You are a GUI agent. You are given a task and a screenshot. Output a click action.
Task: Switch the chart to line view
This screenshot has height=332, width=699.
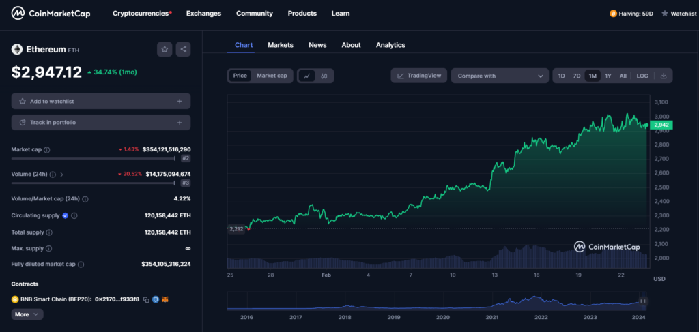(306, 76)
